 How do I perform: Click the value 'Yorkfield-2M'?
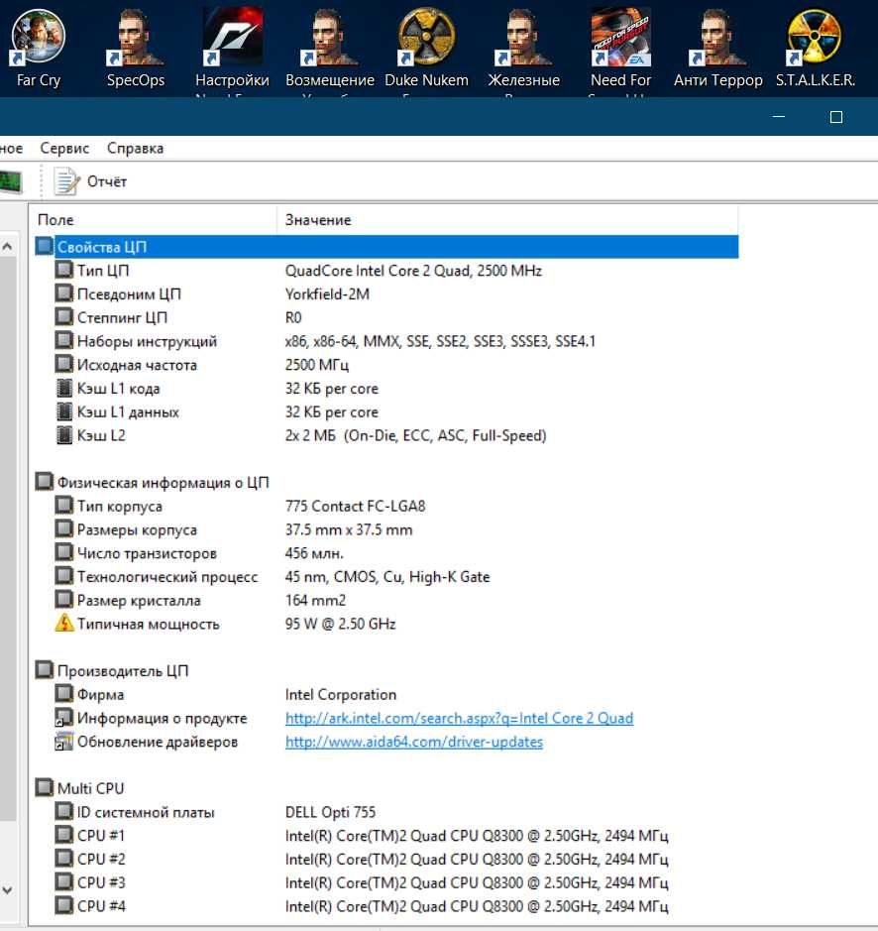[327, 293]
